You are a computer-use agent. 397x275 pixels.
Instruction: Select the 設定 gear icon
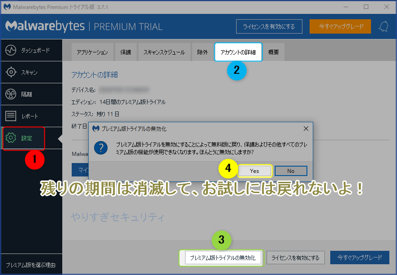(x=11, y=138)
